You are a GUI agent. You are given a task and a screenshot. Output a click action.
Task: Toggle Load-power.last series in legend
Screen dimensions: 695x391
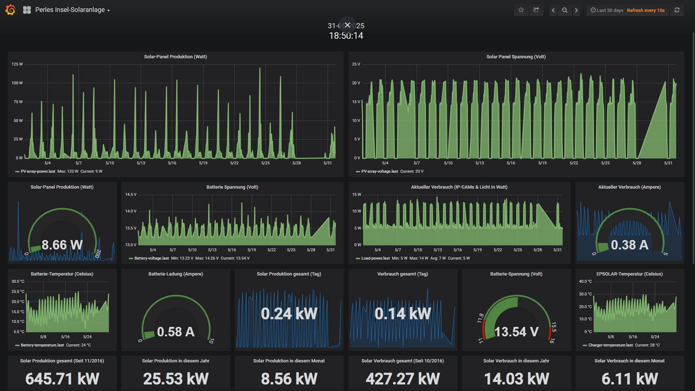[x=375, y=258]
